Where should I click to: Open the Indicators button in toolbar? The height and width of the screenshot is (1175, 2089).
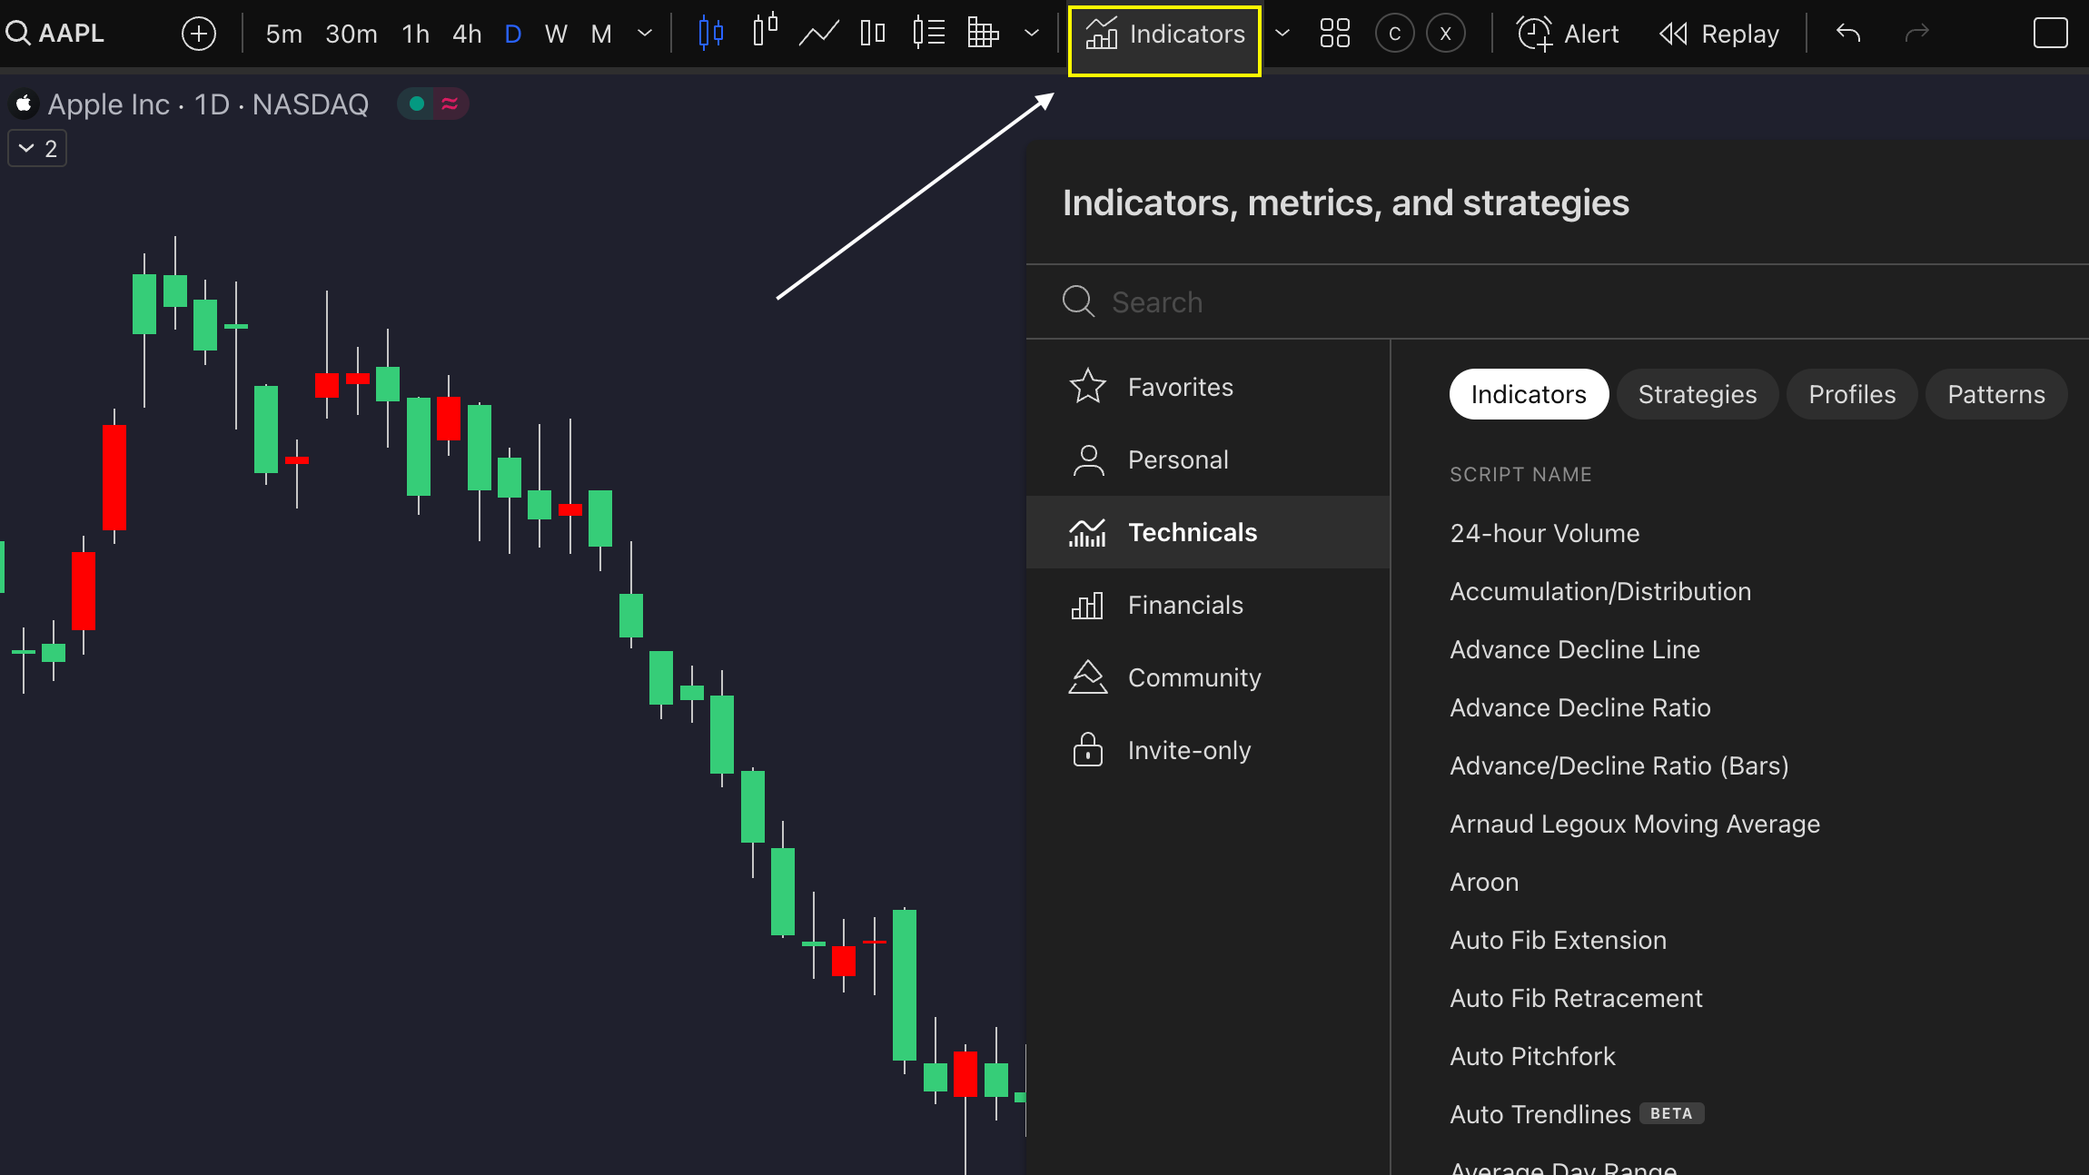[1164, 35]
